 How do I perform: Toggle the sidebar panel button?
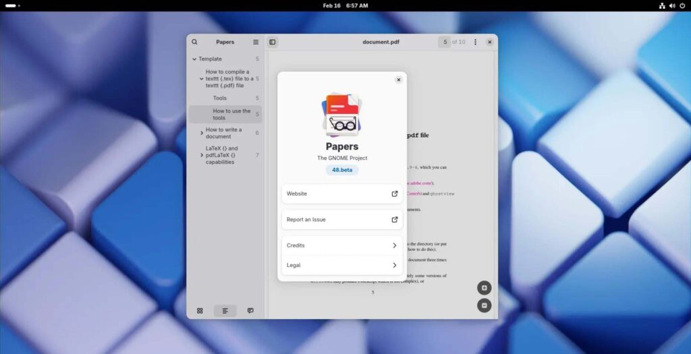pyautogui.click(x=273, y=42)
